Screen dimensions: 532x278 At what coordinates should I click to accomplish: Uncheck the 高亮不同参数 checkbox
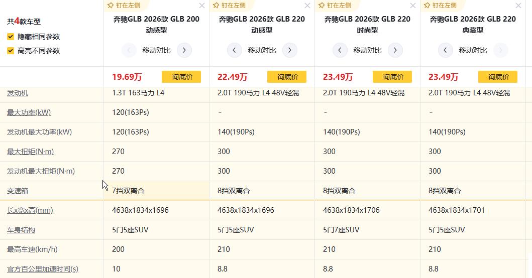point(11,51)
